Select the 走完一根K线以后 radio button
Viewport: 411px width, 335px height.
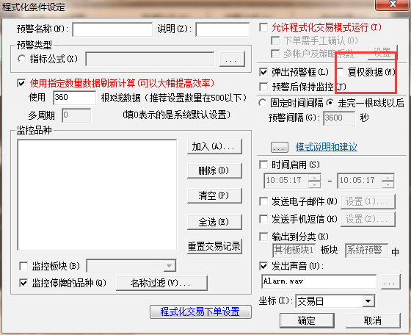tap(330, 103)
